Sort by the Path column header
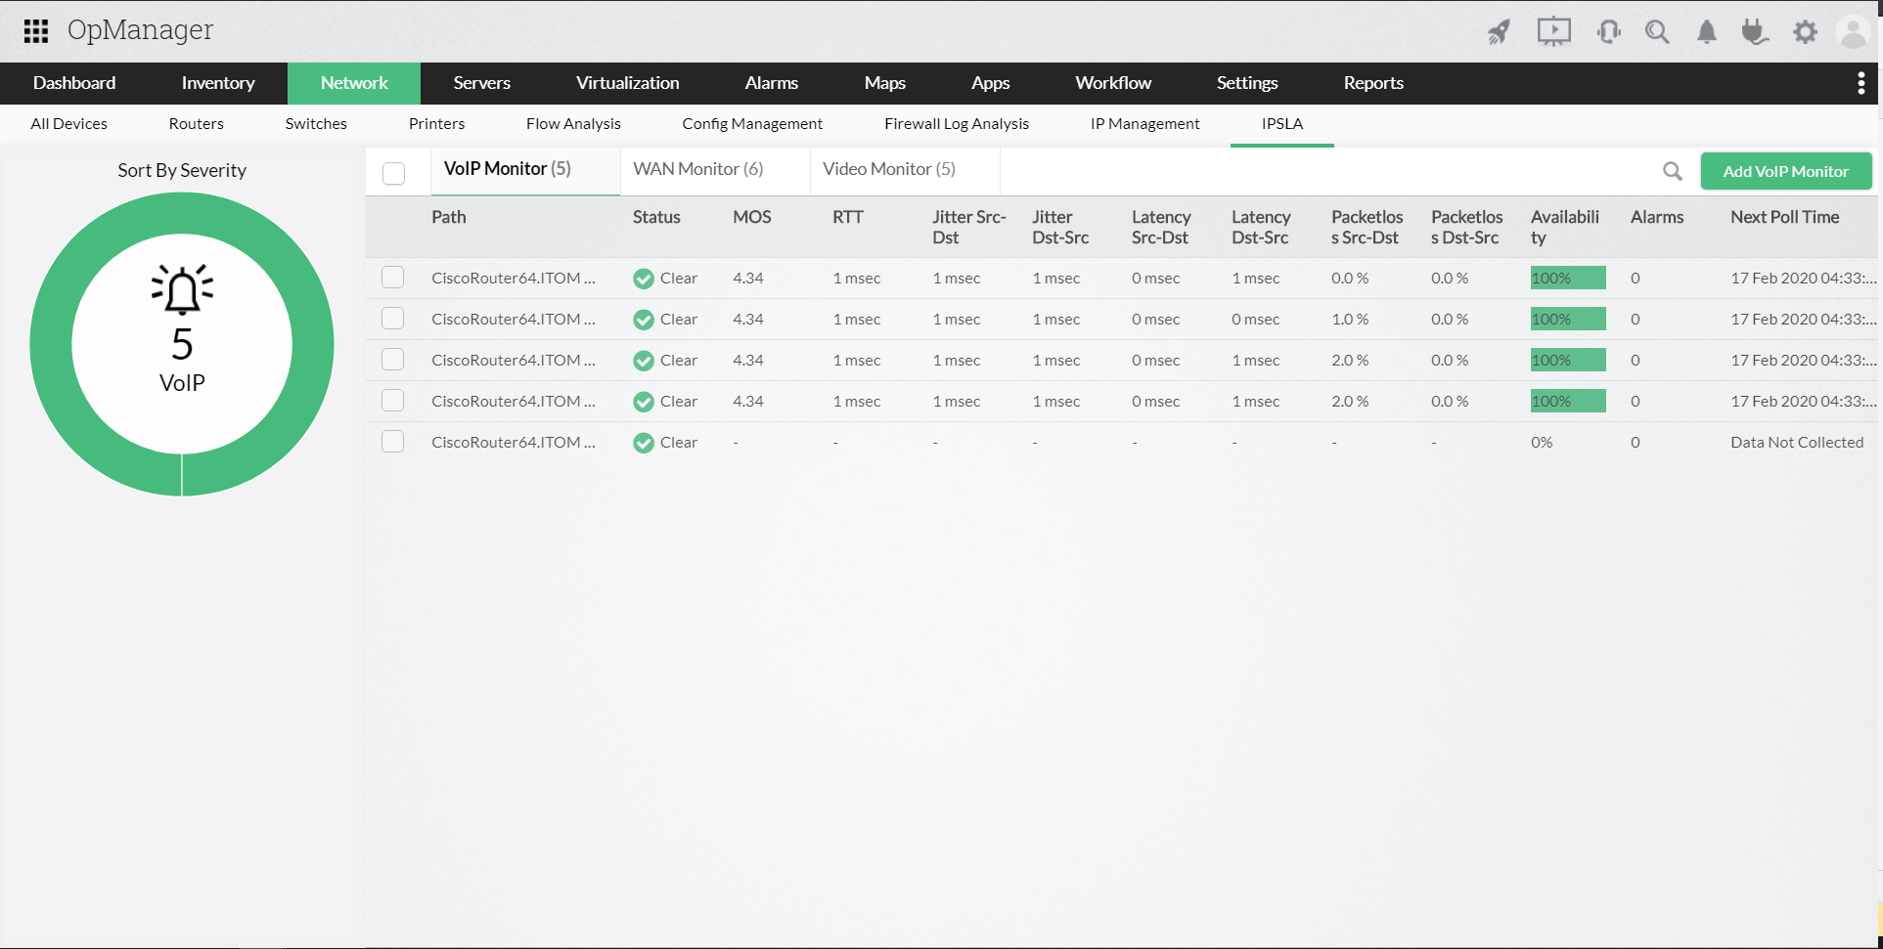The image size is (1883, 949). pyautogui.click(x=449, y=217)
